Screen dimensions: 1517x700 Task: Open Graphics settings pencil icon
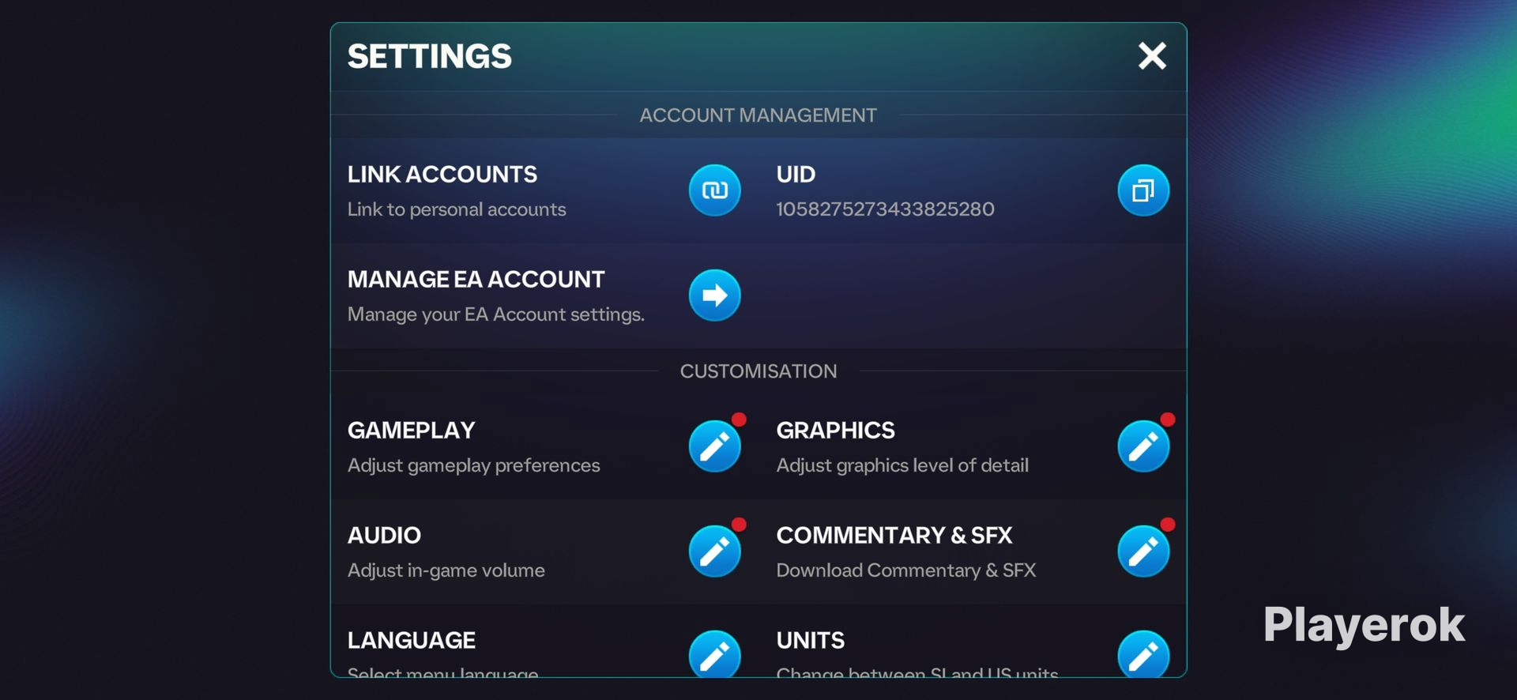pyautogui.click(x=1142, y=446)
